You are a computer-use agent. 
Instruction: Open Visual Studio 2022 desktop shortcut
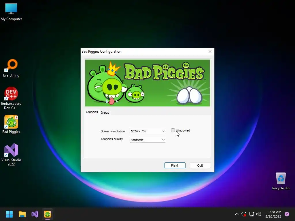[11, 155]
